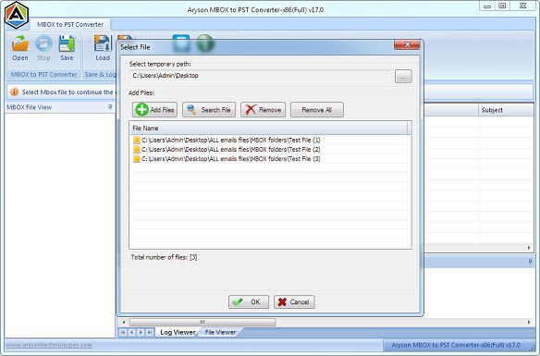
Task: Switch to the Log Viewer tab
Action: 178,332
